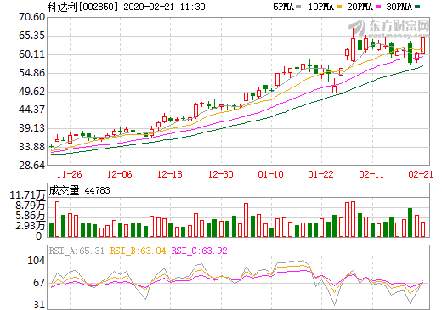Click the date label 02-11
The height and width of the screenshot is (310, 442).
tap(371, 174)
